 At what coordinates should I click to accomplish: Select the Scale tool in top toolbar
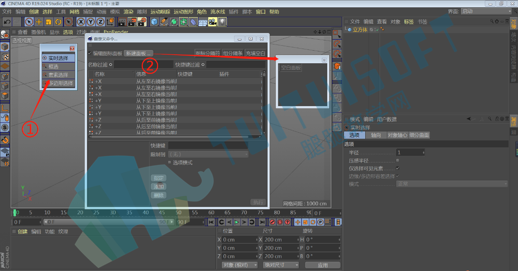tap(49, 22)
